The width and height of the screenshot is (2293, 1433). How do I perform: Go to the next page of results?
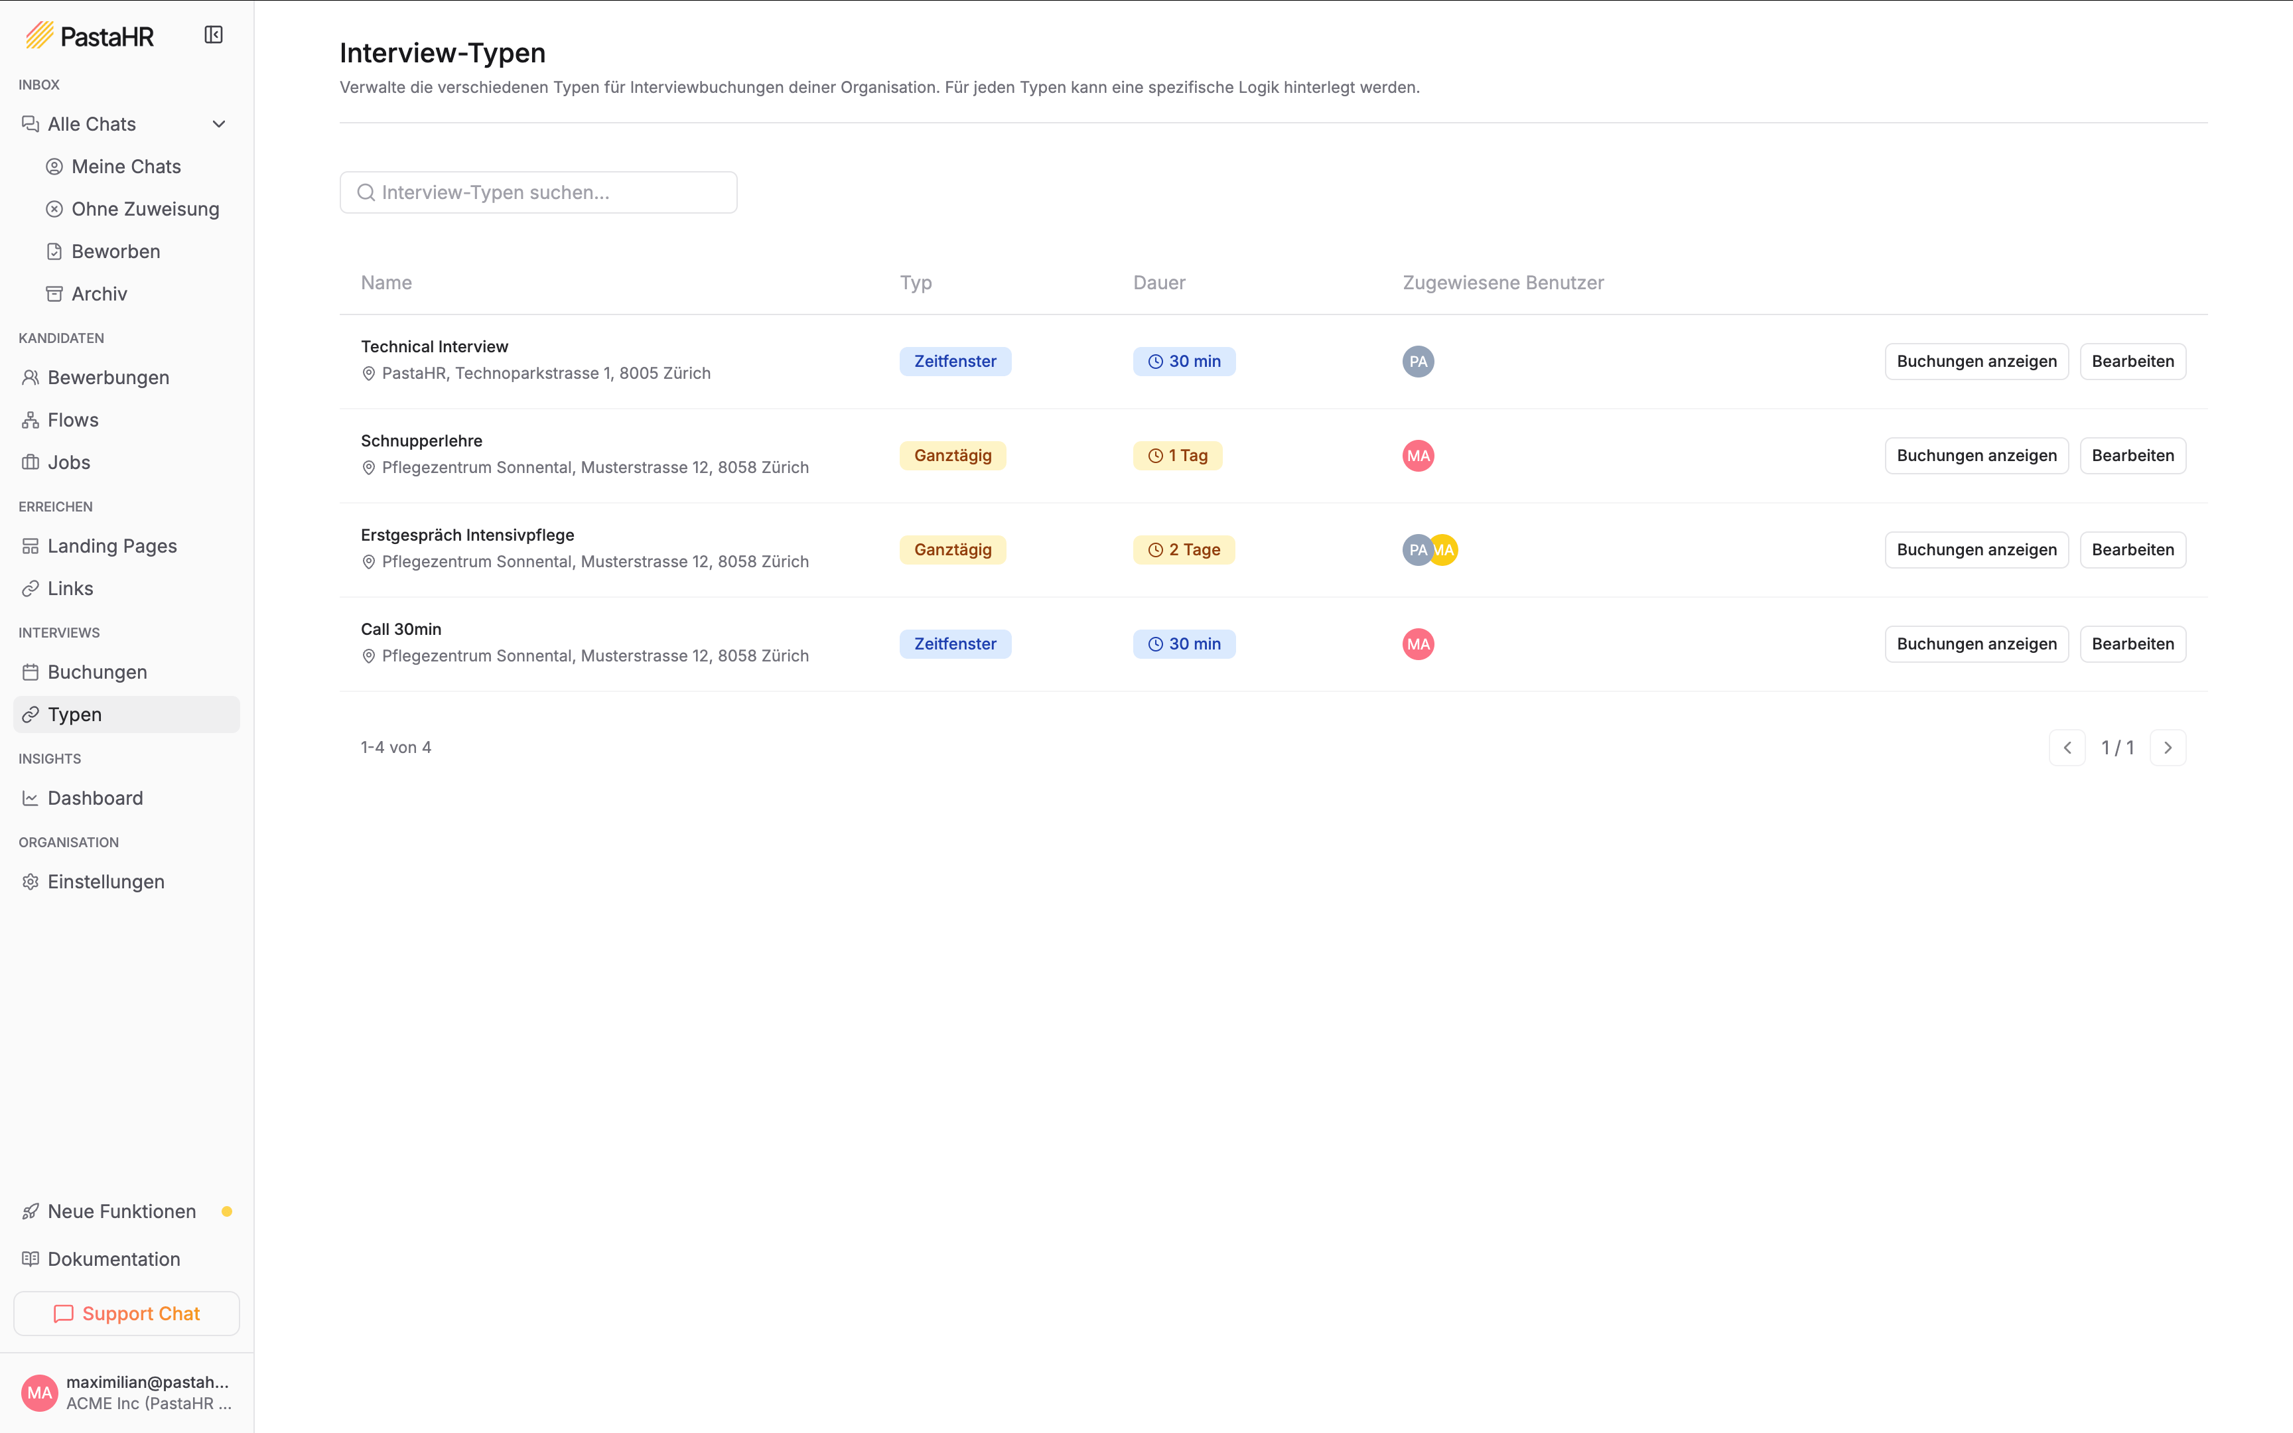2168,748
